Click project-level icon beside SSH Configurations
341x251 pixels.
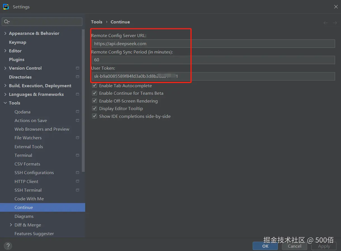pos(77,172)
